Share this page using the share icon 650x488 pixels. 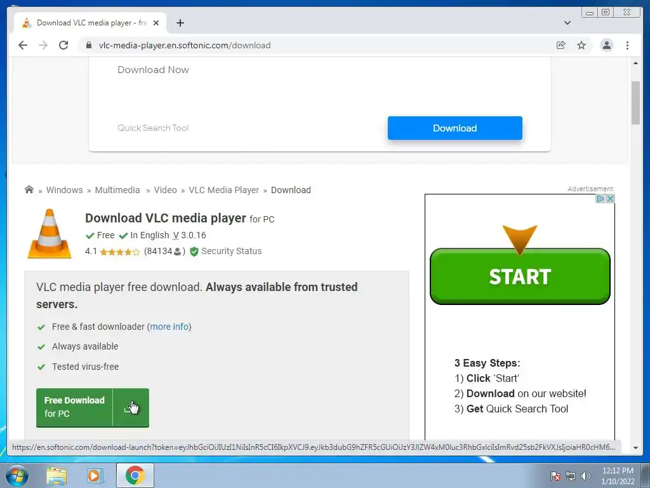[561, 45]
